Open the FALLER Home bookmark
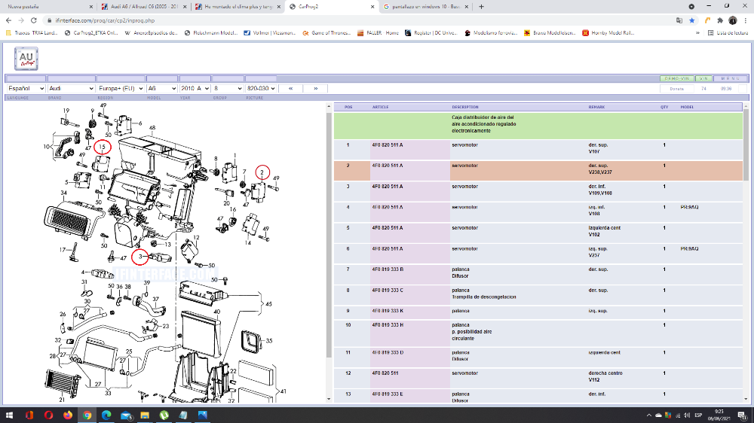 click(378, 33)
